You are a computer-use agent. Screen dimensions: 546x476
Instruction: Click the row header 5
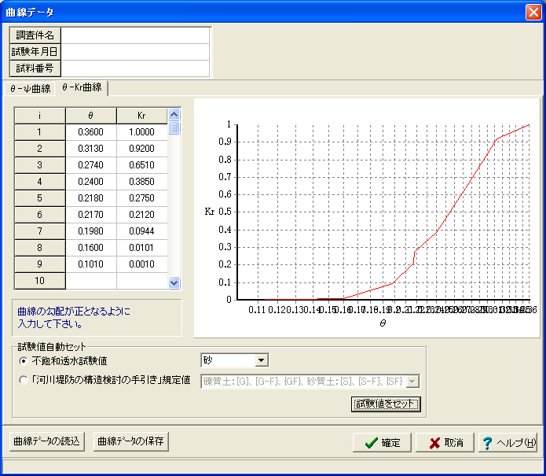coord(40,198)
